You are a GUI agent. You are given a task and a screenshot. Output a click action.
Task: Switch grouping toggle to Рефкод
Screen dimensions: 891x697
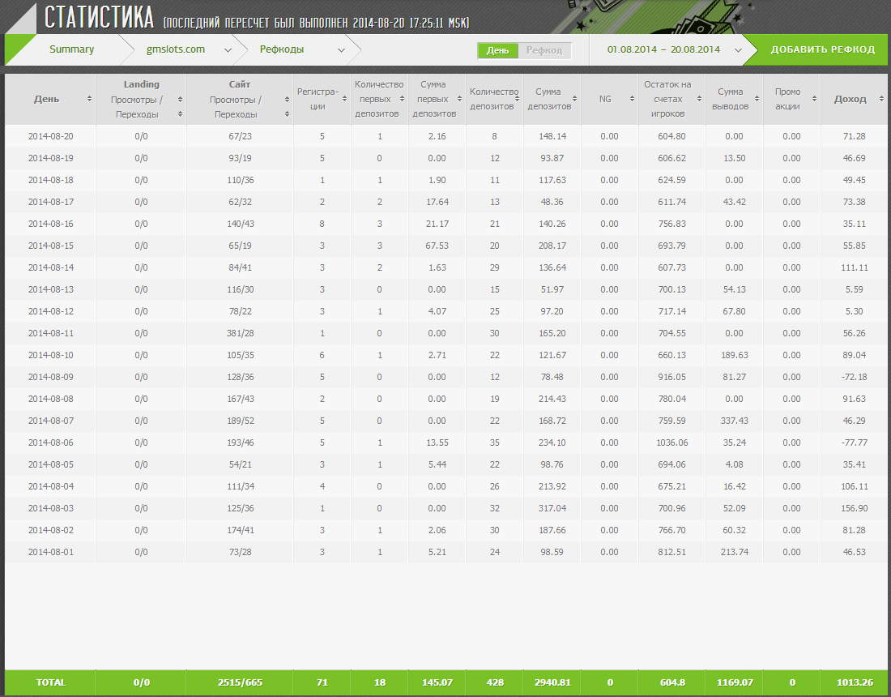[544, 50]
